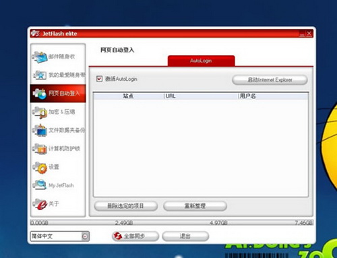This screenshot has height=258, width=337.
Task: Click the 网页自动登入 page heading text
Action: pyautogui.click(x=117, y=50)
